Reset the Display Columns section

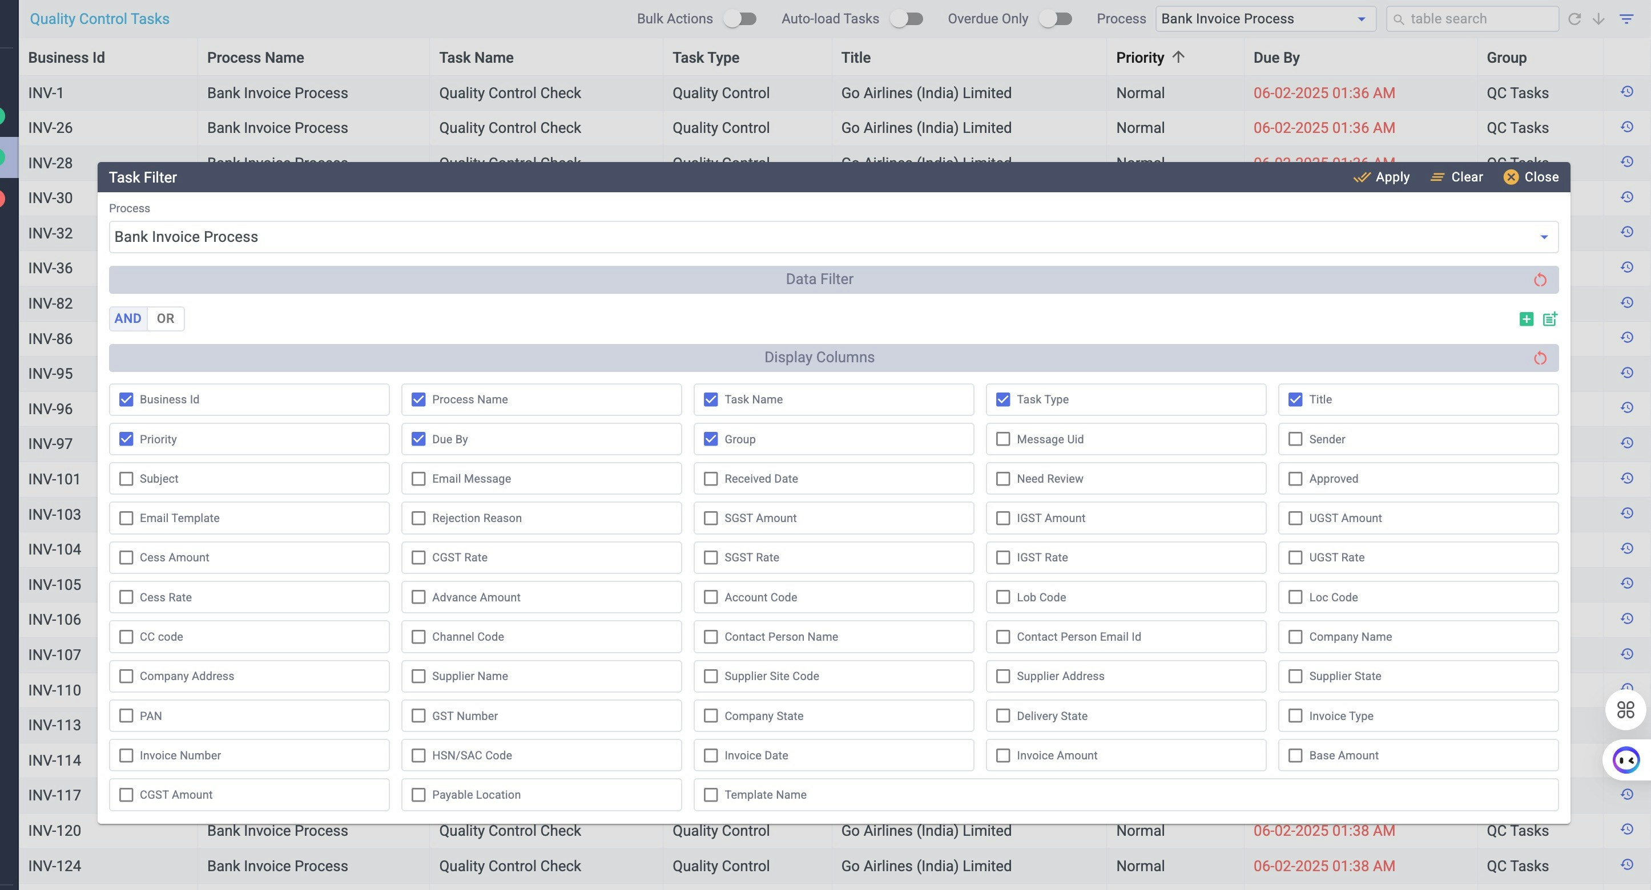(x=1540, y=358)
